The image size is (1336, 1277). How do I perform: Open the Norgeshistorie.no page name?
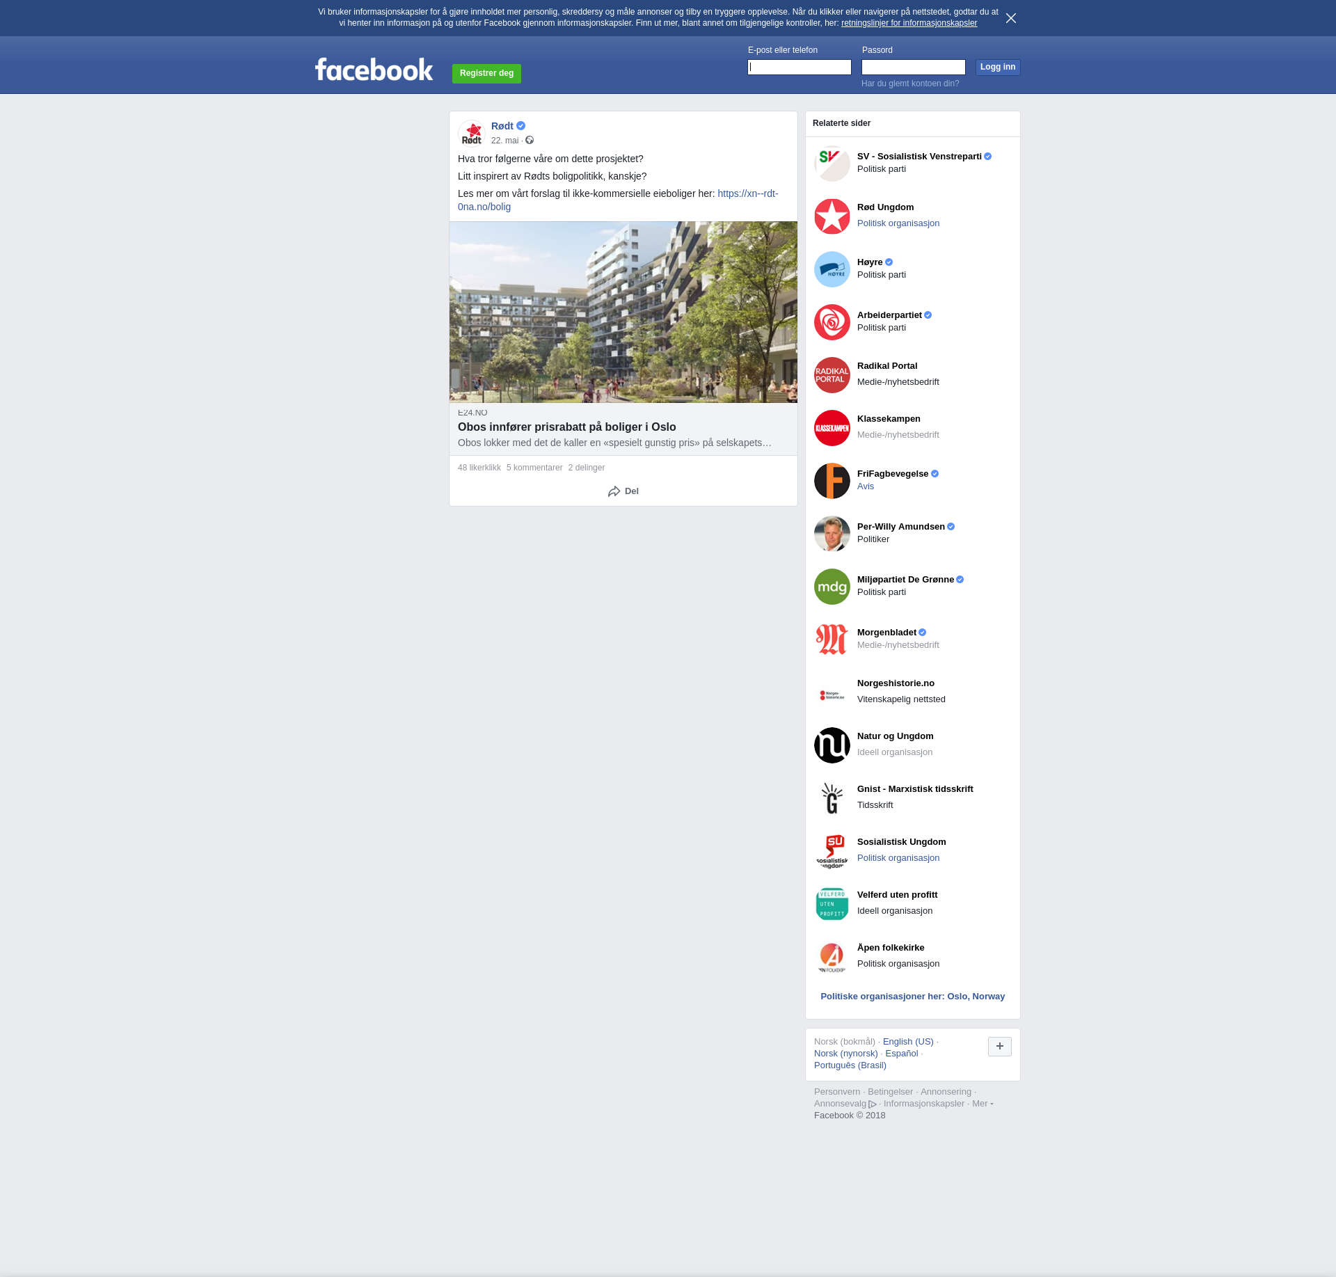(x=896, y=683)
